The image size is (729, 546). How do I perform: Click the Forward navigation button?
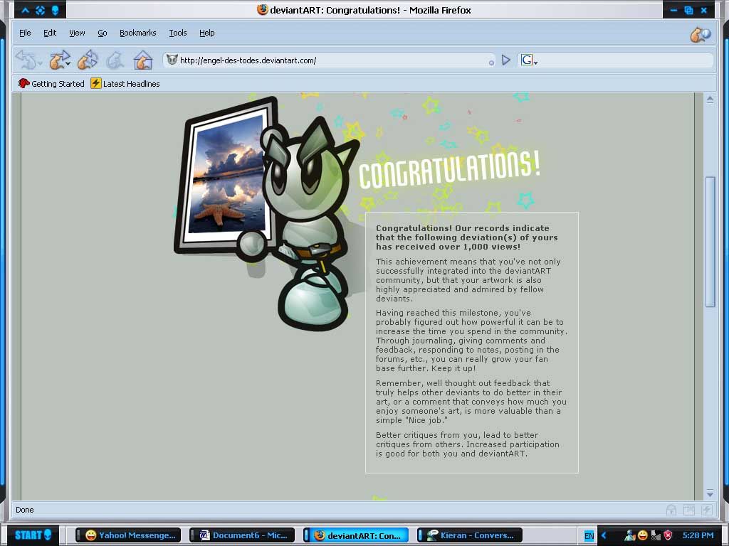[57, 60]
